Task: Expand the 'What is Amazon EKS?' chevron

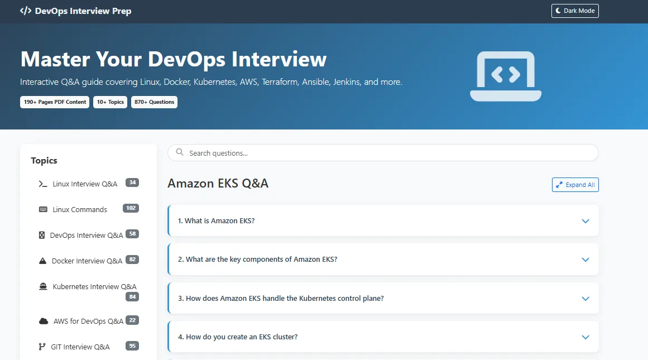Action: pos(585,221)
